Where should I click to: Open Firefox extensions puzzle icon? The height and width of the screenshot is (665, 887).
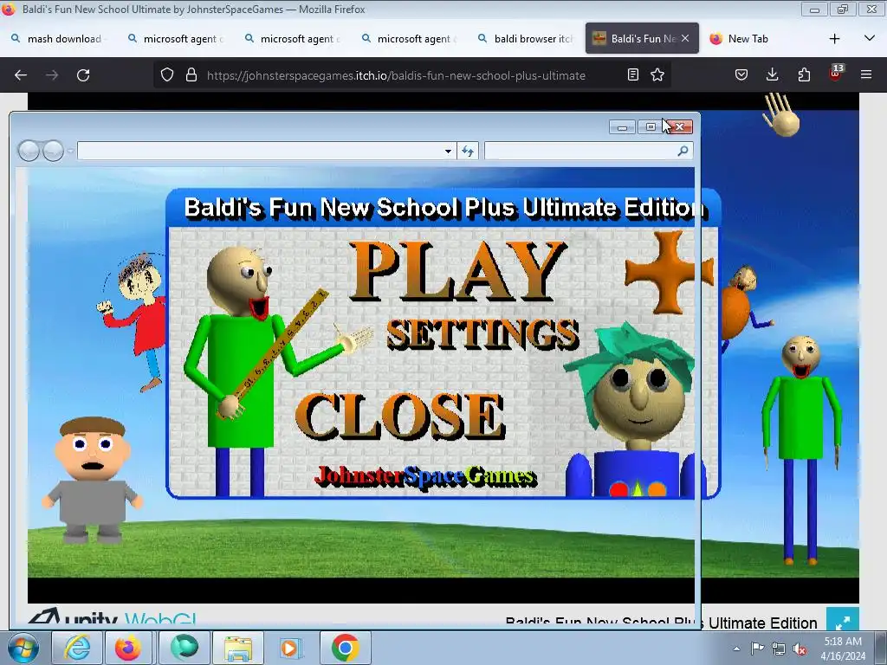(x=804, y=74)
